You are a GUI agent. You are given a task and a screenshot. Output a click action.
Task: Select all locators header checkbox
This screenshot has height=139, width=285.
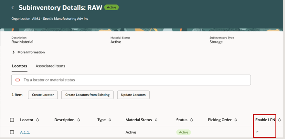coord(12,120)
